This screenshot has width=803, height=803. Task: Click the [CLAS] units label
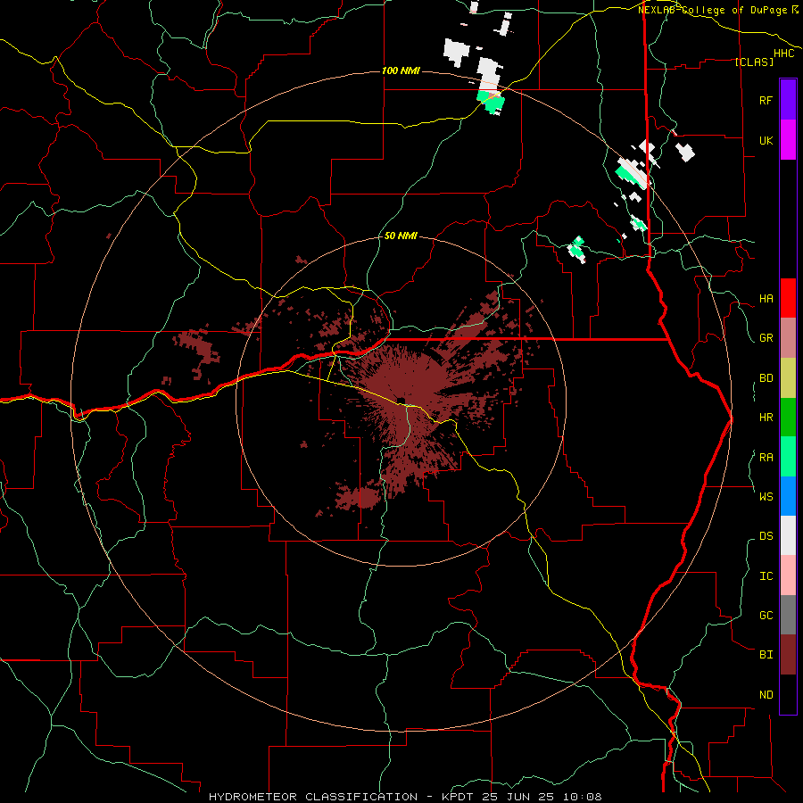tap(754, 62)
